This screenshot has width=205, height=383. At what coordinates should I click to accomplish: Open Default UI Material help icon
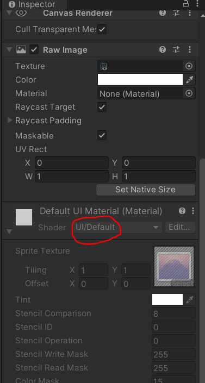[x=182, y=211]
